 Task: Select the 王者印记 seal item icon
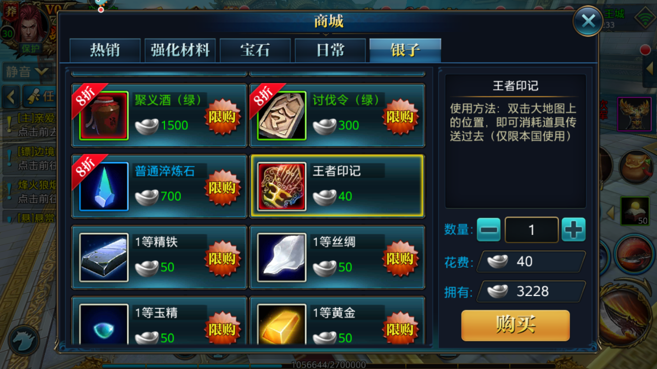282,186
